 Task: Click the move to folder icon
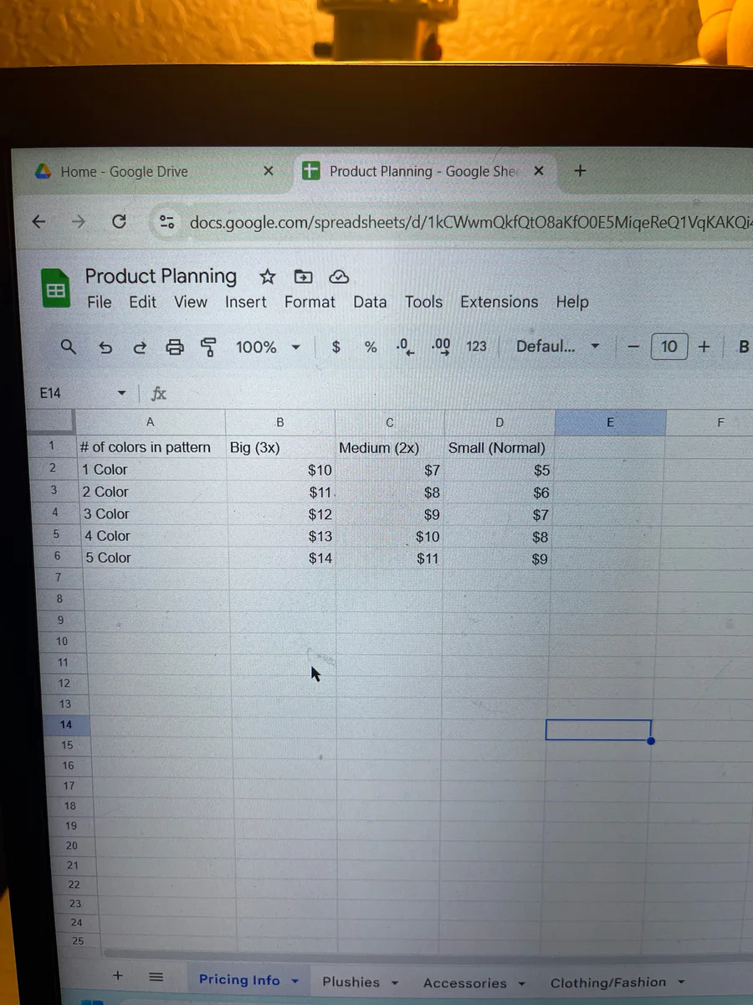tap(303, 276)
